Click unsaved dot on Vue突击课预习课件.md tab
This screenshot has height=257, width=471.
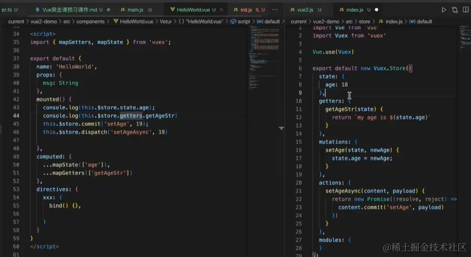coord(109,10)
